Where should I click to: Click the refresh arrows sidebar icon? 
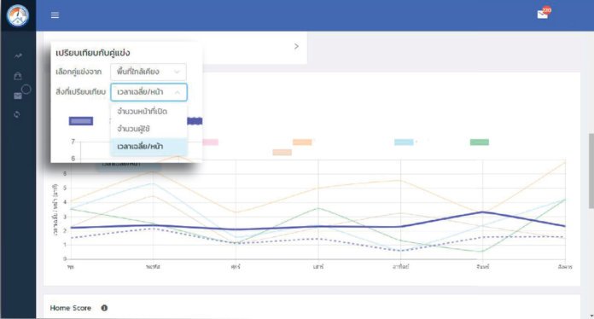click(17, 114)
